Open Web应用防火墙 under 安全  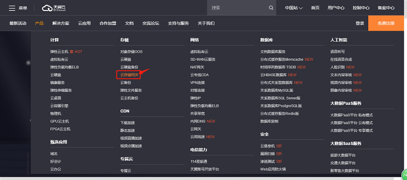point(273,169)
